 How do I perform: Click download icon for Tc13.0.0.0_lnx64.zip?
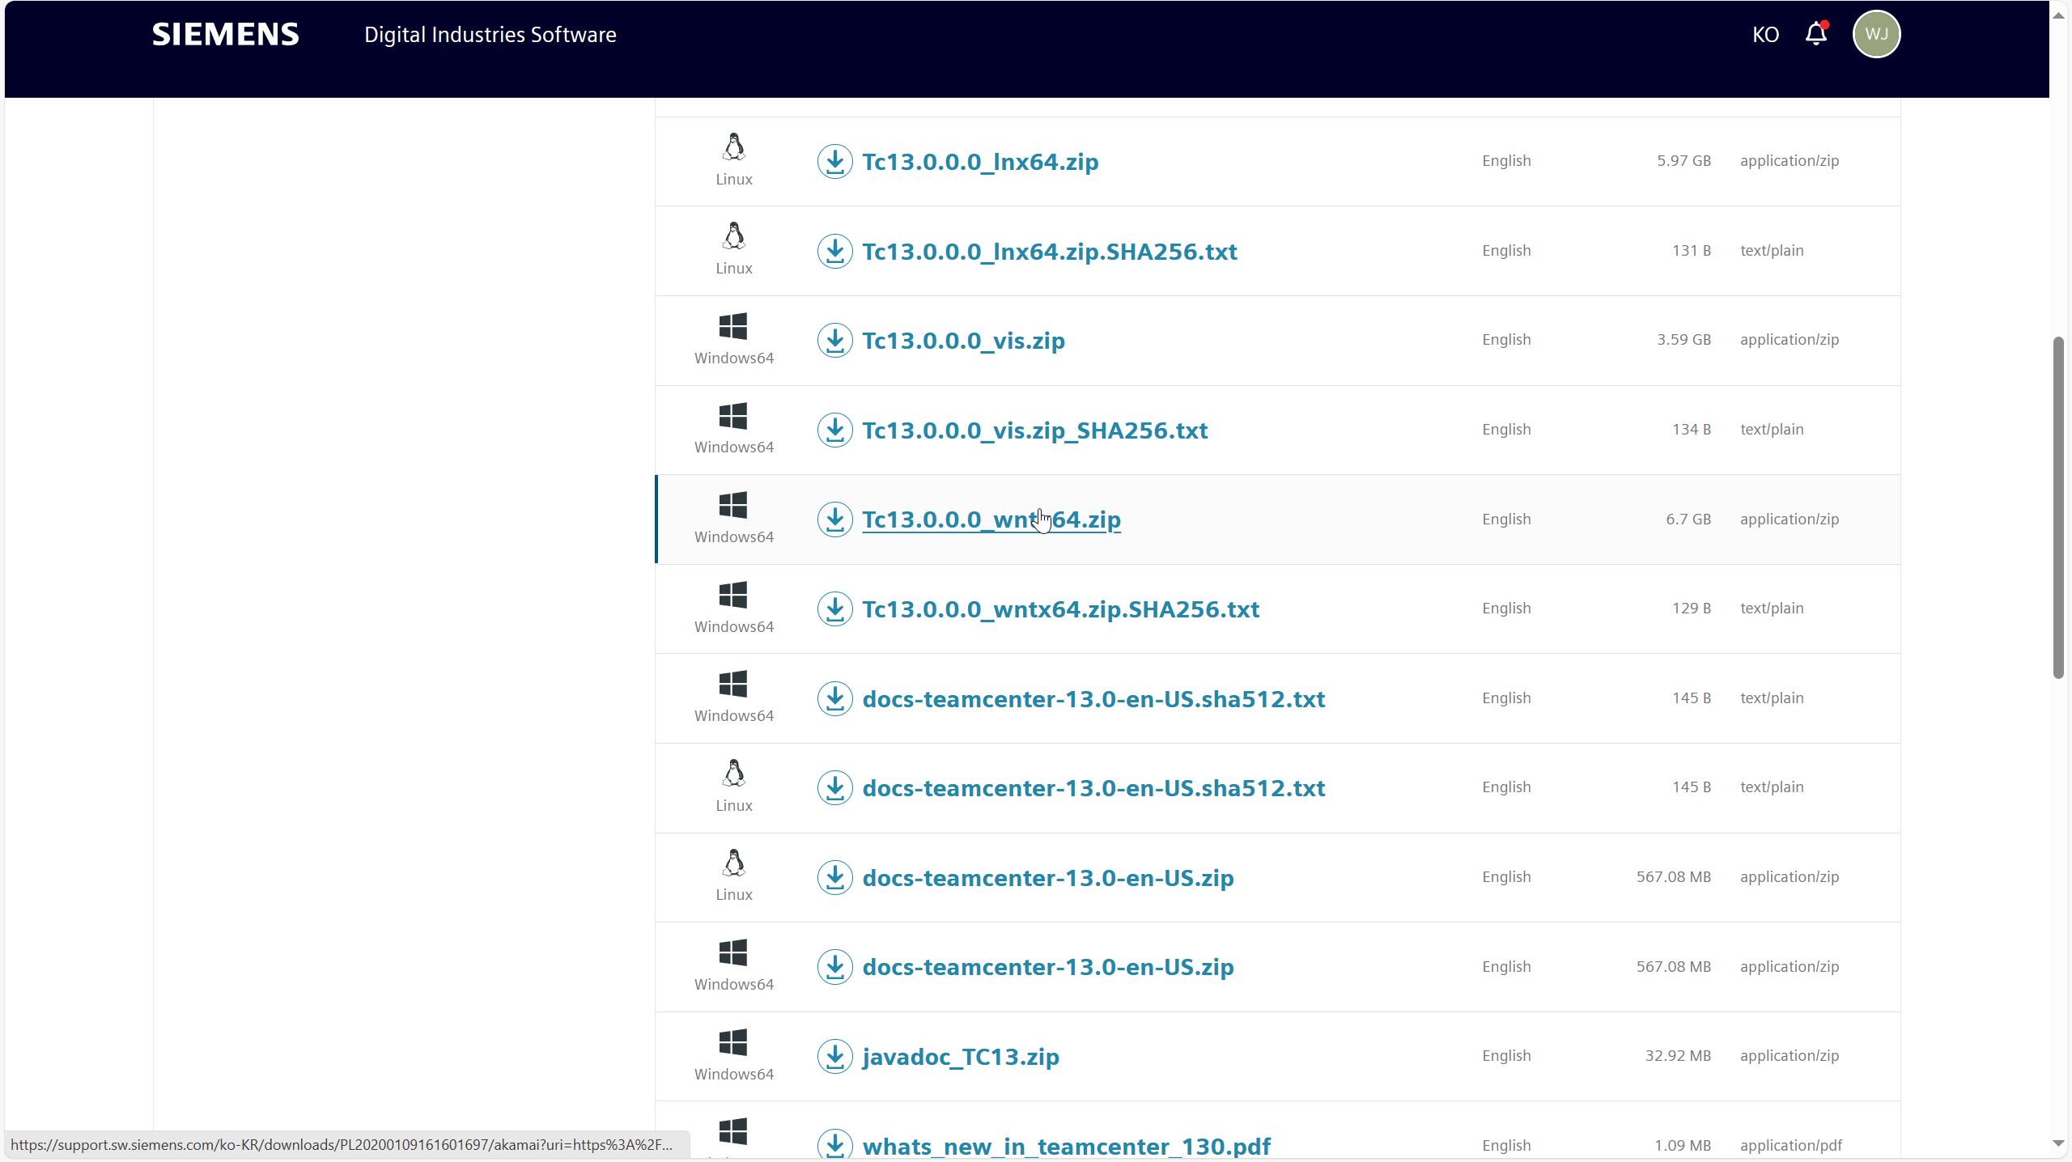pyautogui.click(x=834, y=161)
